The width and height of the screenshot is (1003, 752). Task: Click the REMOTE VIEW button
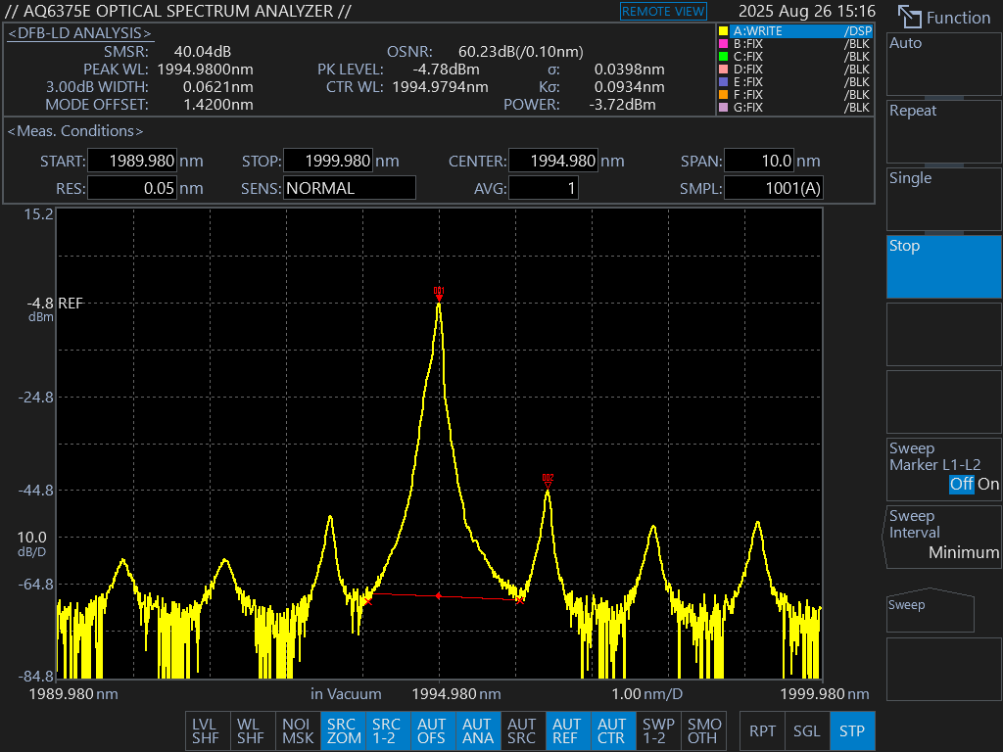(663, 12)
